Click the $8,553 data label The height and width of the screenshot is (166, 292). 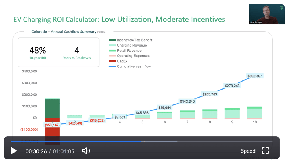(120, 117)
